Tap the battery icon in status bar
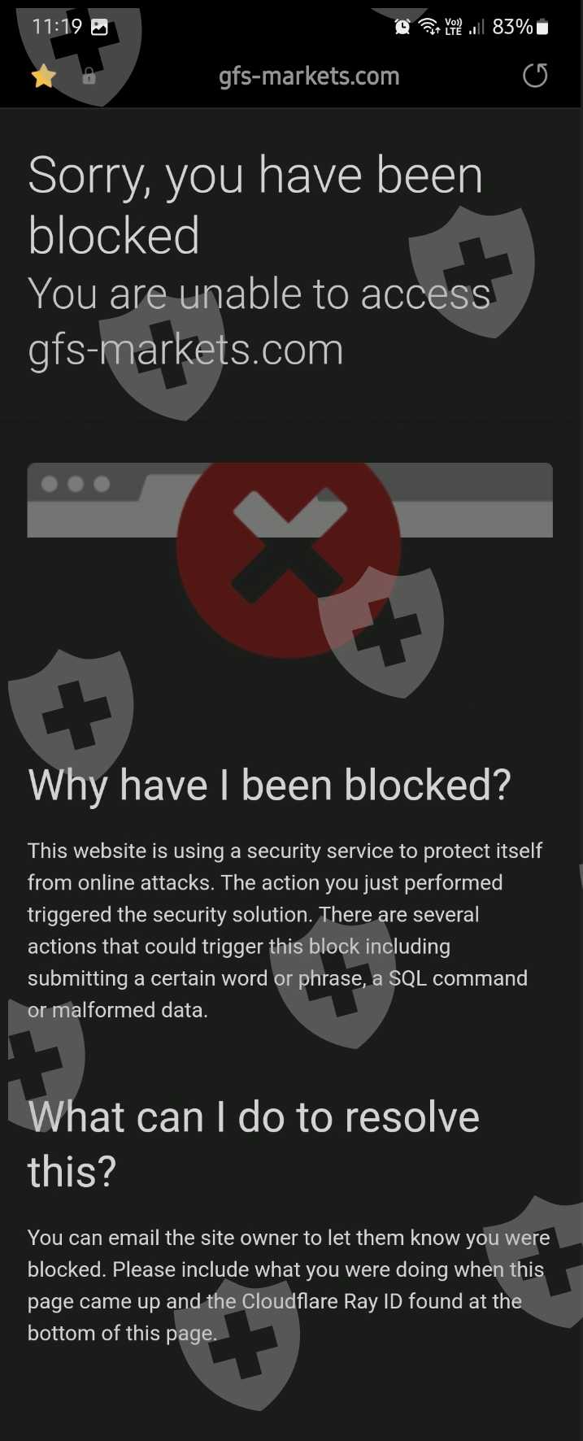The width and height of the screenshot is (583, 1441). pos(543,28)
